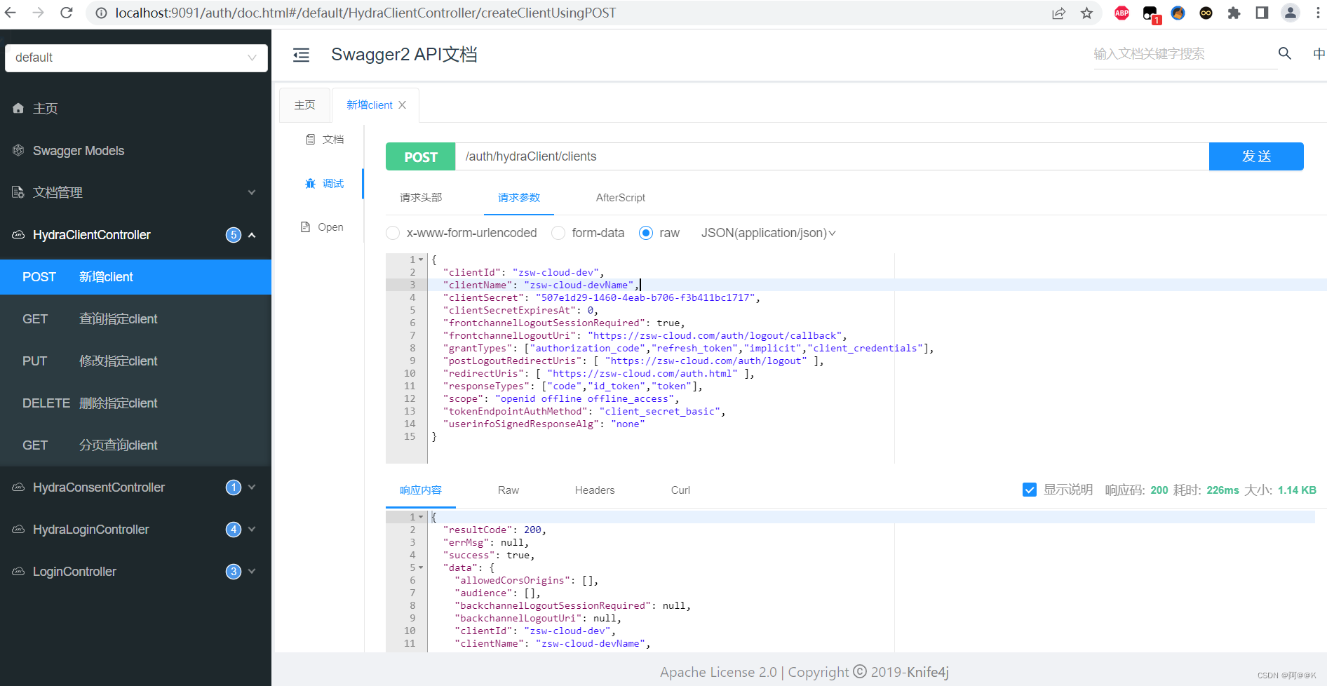Click the browser forward arrow
The height and width of the screenshot is (686, 1327).
[39, 13]
